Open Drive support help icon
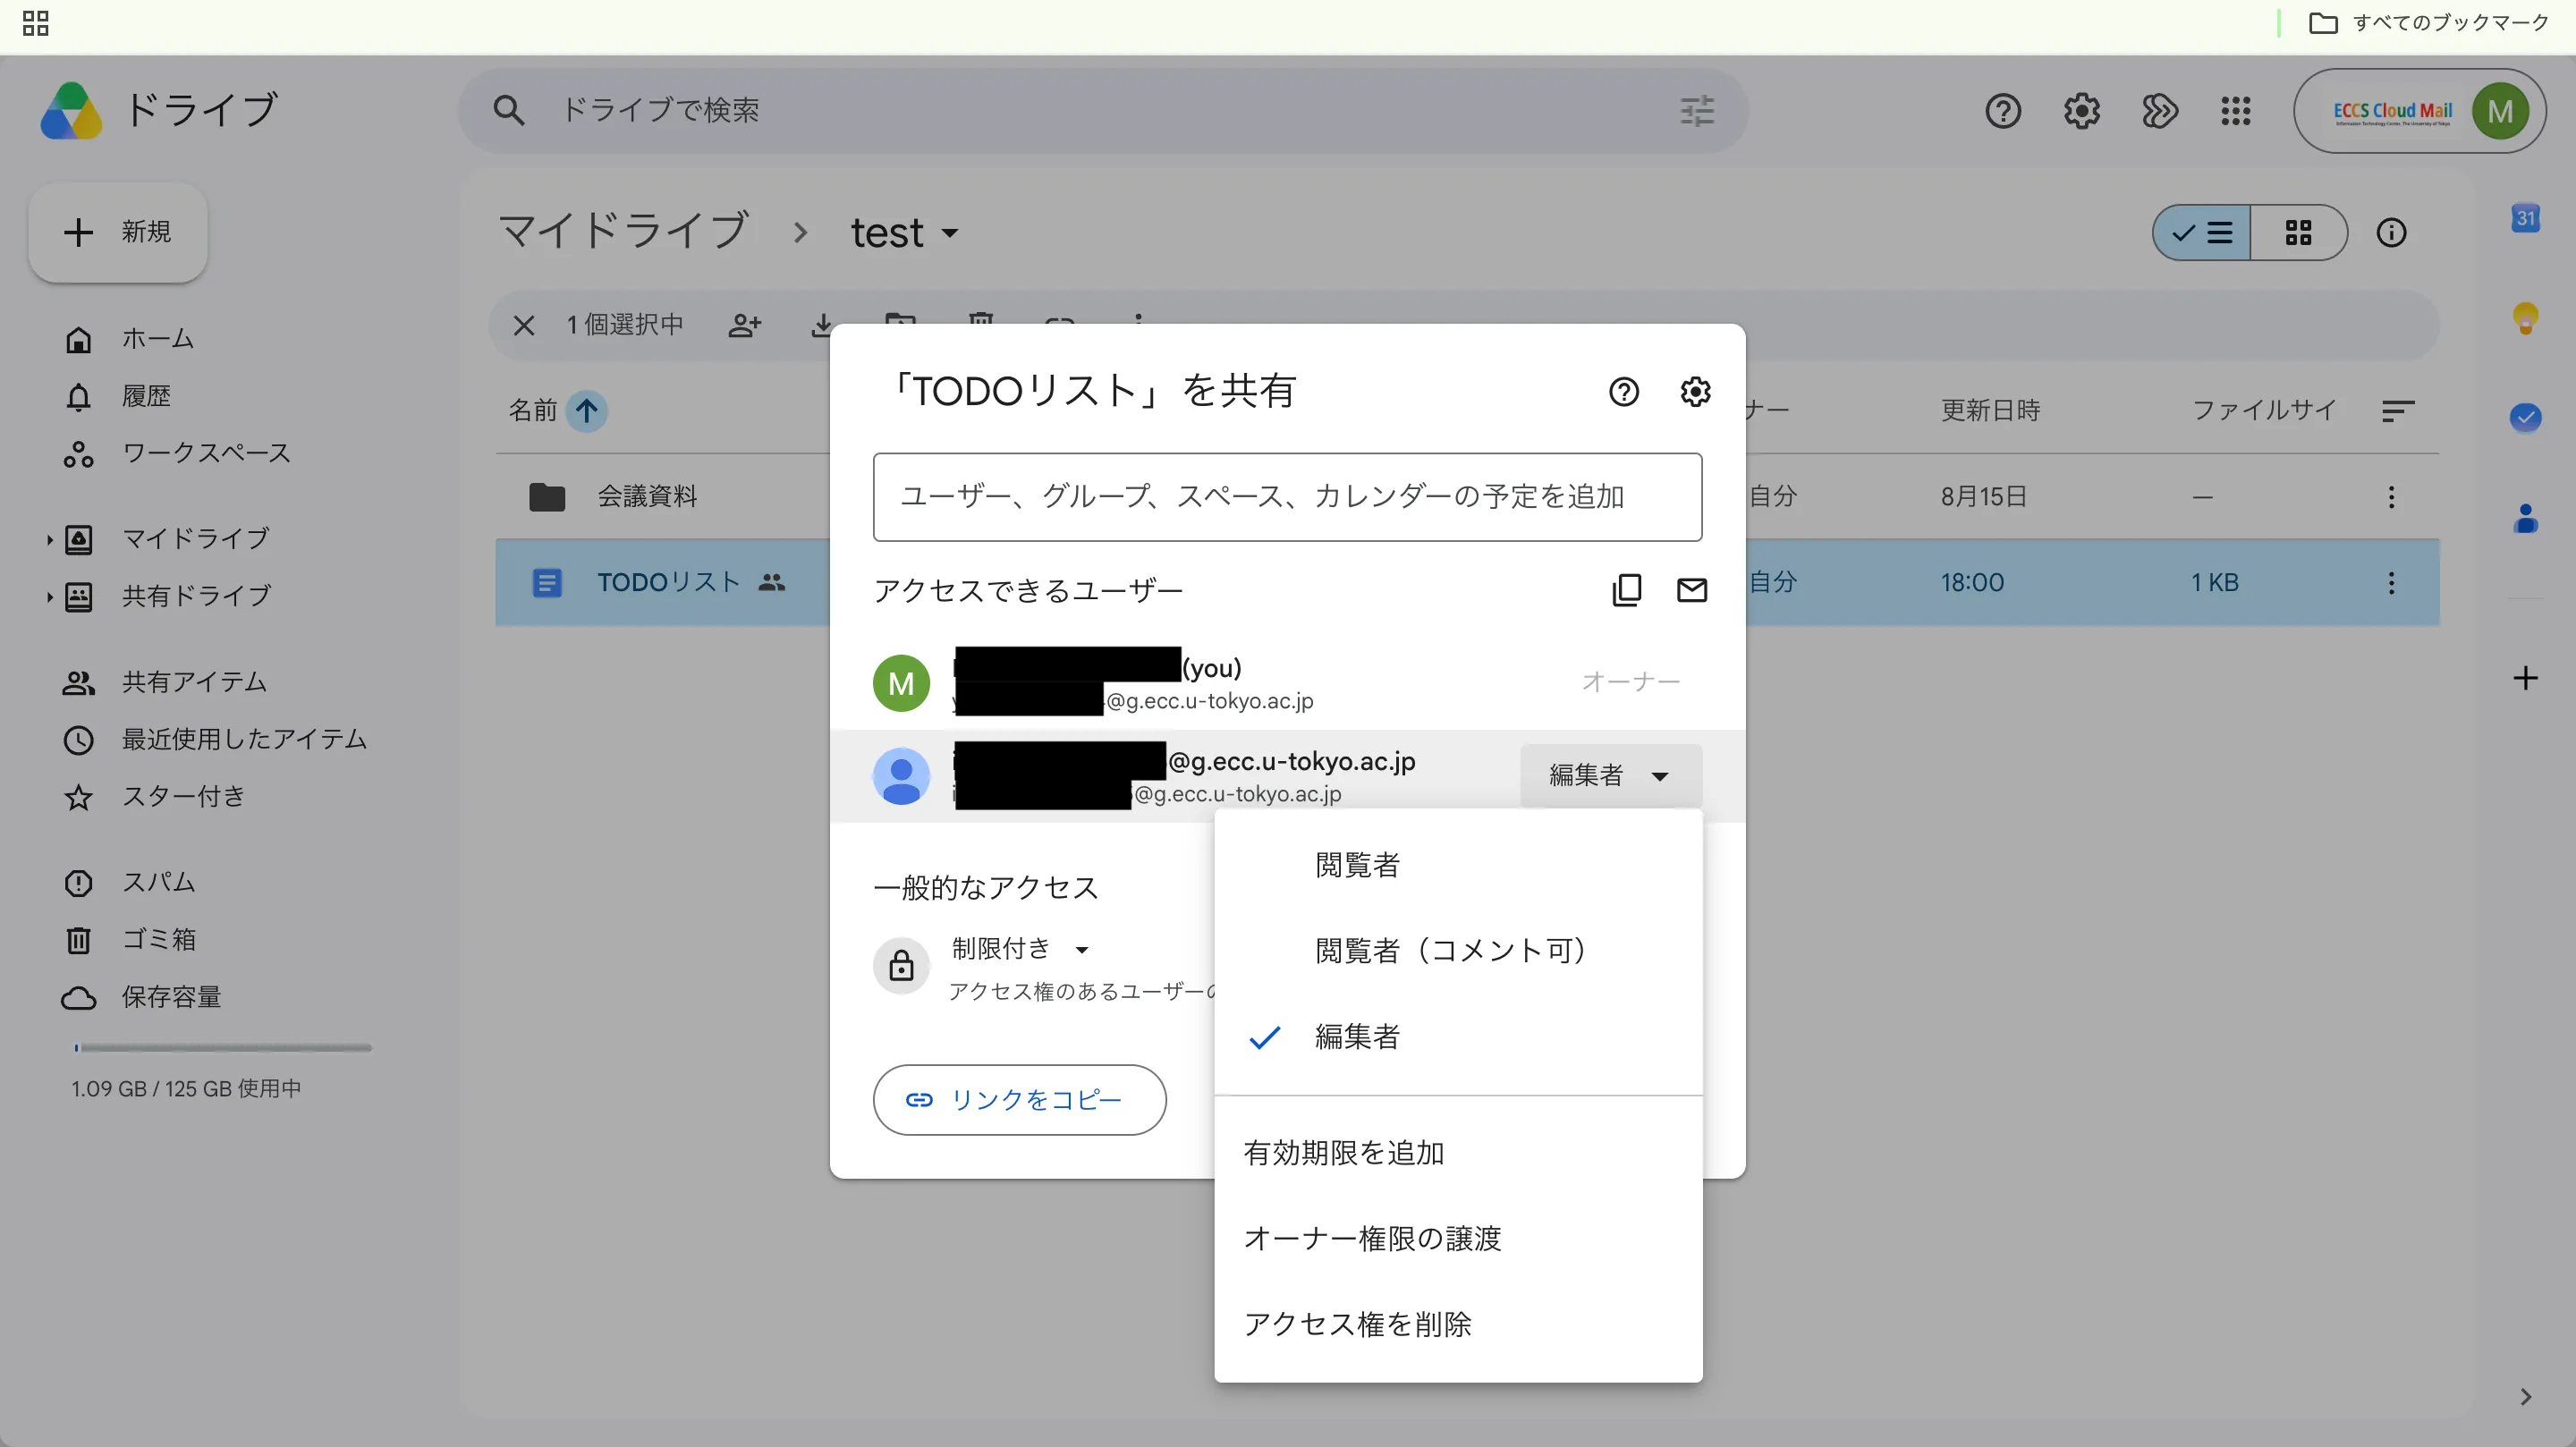Image resolution: width=2576 pixels, height=1447 pixels. tap(2003, 110)
